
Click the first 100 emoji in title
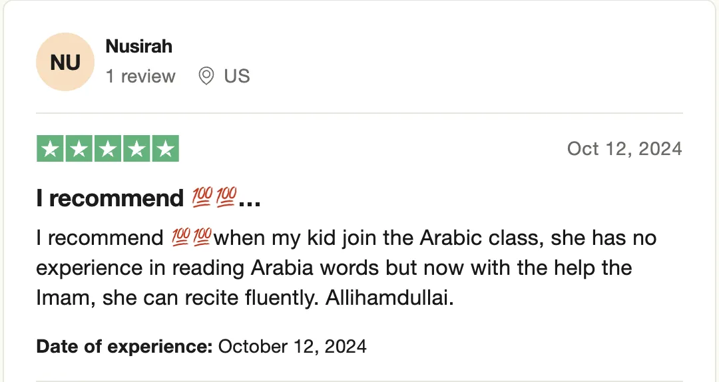pos(202,198)
